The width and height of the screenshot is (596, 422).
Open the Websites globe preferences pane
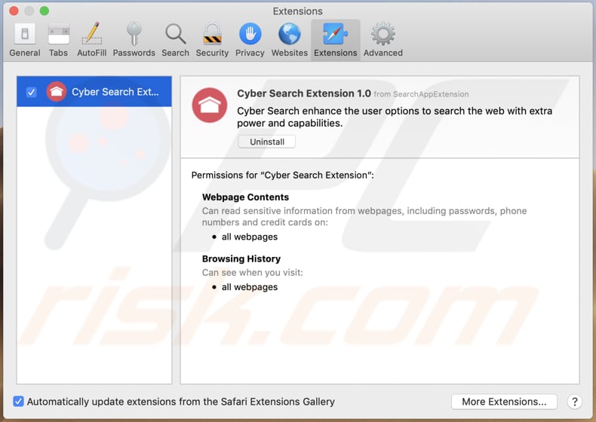290,39
